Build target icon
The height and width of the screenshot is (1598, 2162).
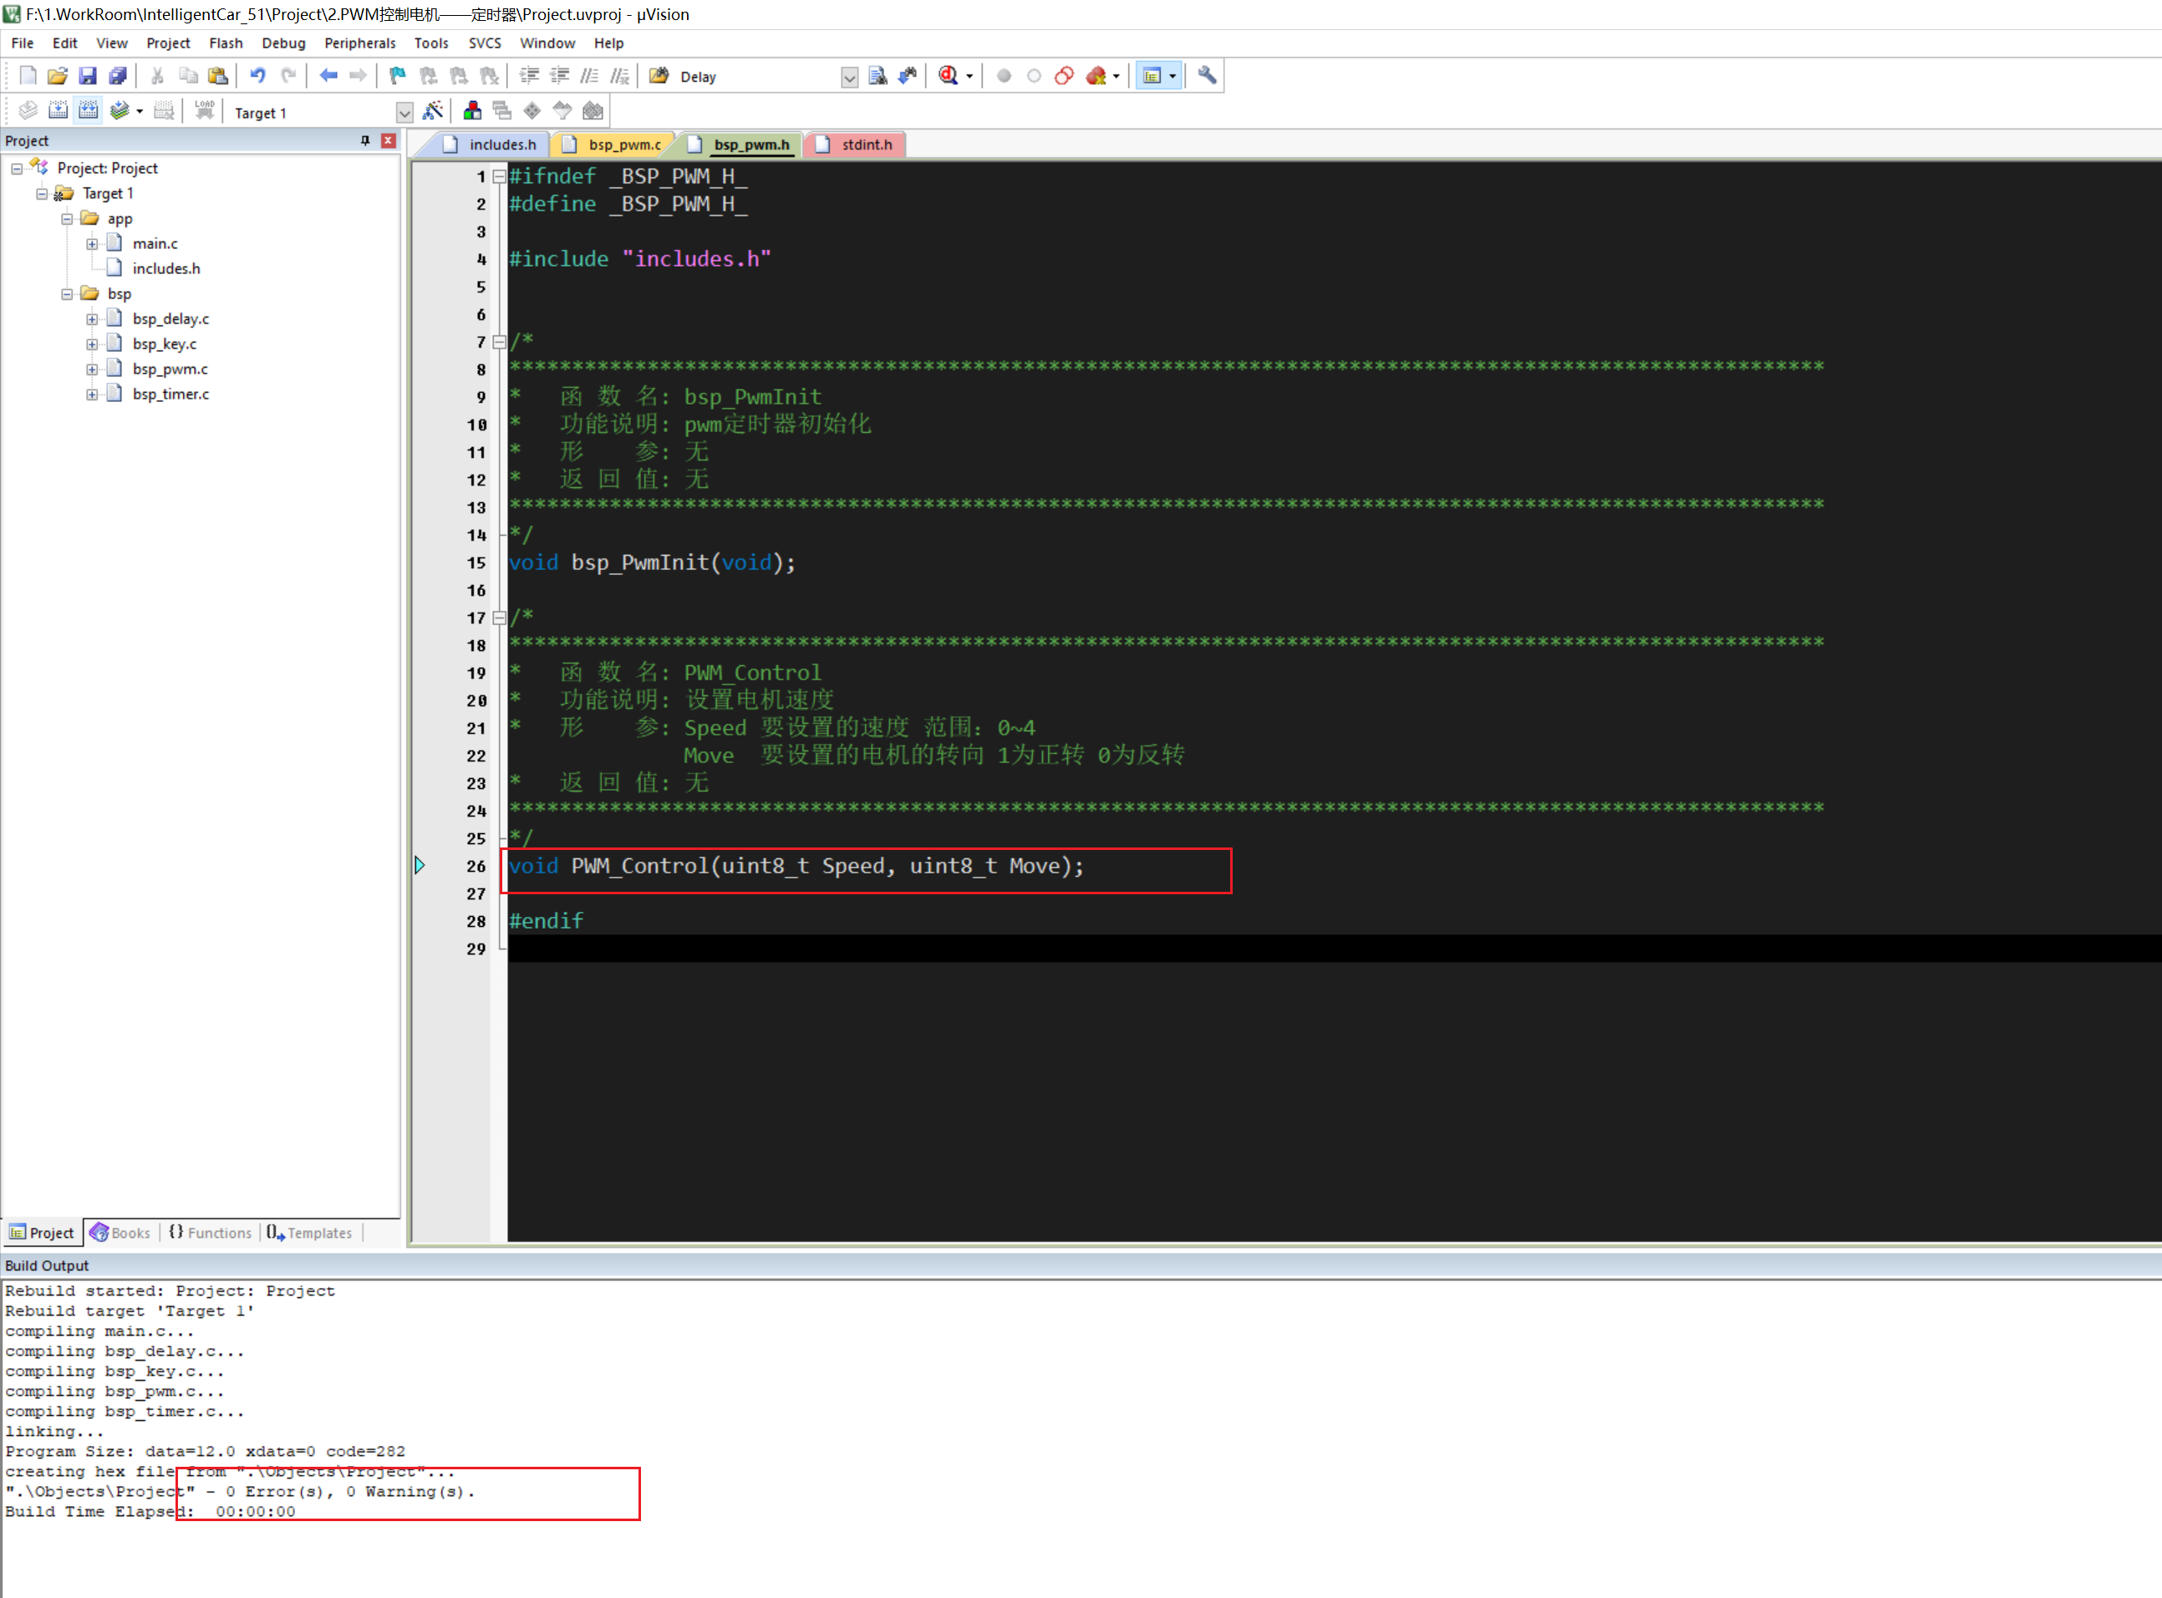58,112
